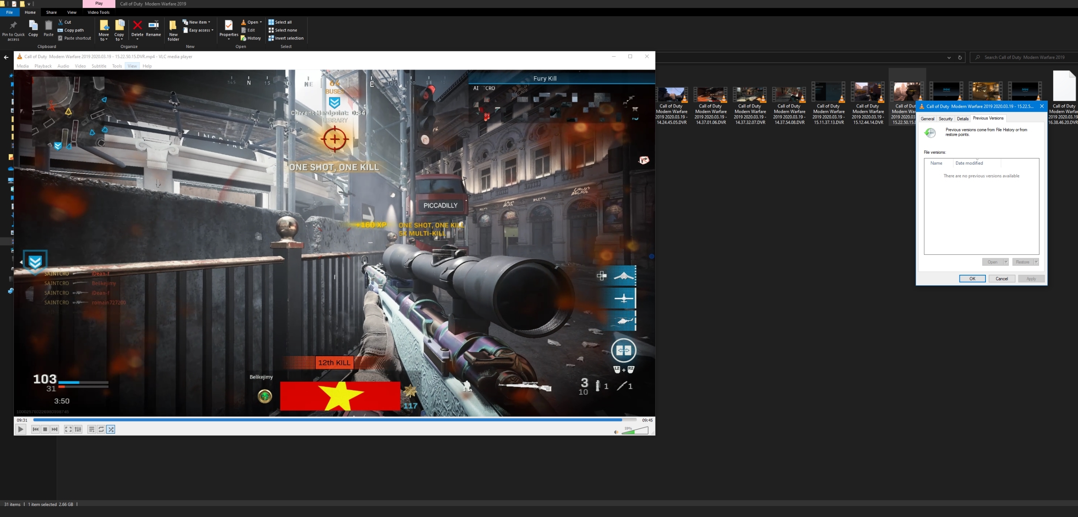Jump to previous media in VLC
This screenshot has height=517, width=1078.
pyautogui.click(x=35, y=429)
